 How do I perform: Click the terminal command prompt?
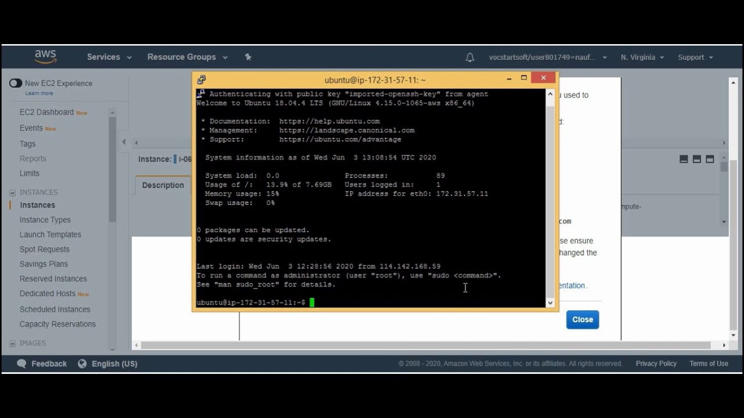251,302
